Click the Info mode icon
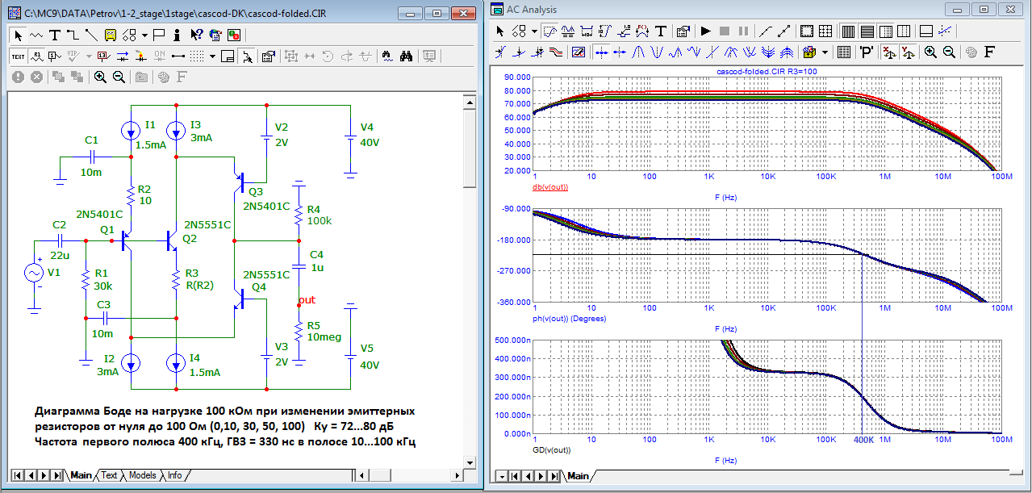Screen dimensions: 1032x493 point(178,35)
